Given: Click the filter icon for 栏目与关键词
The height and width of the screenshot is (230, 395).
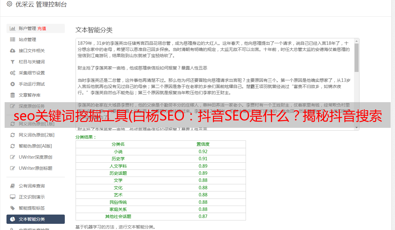Looking at the screenshot, I should [x=13, y=62].
